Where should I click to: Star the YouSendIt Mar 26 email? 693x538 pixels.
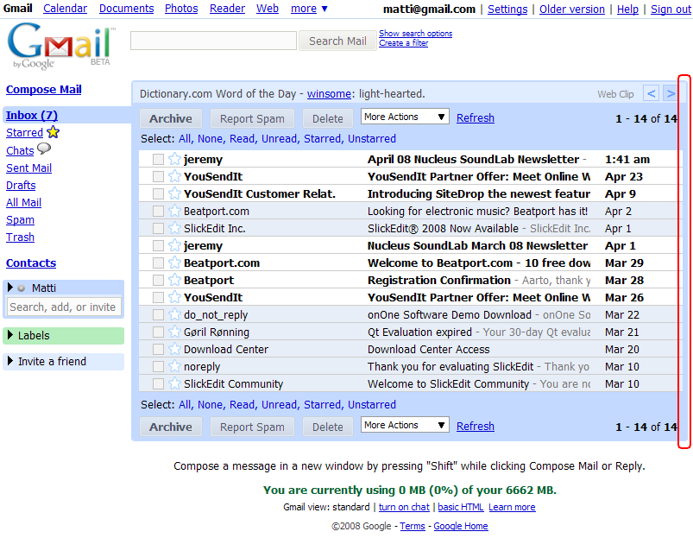174,296
